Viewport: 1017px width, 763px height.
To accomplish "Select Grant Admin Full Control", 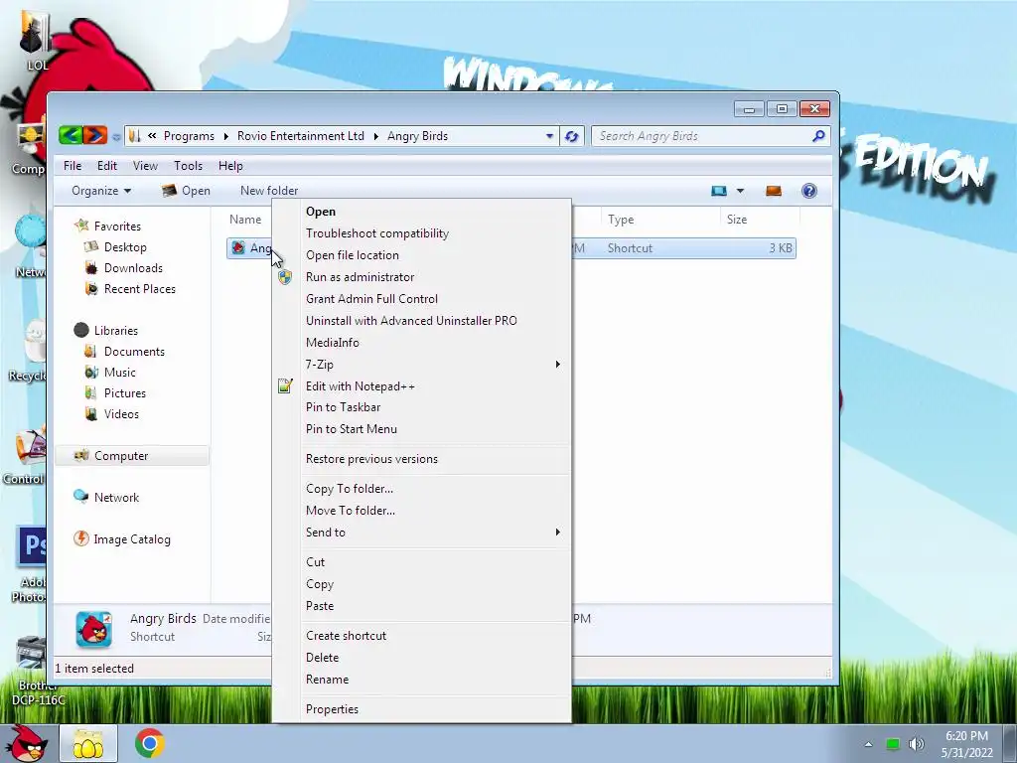I will coord(421,298).
